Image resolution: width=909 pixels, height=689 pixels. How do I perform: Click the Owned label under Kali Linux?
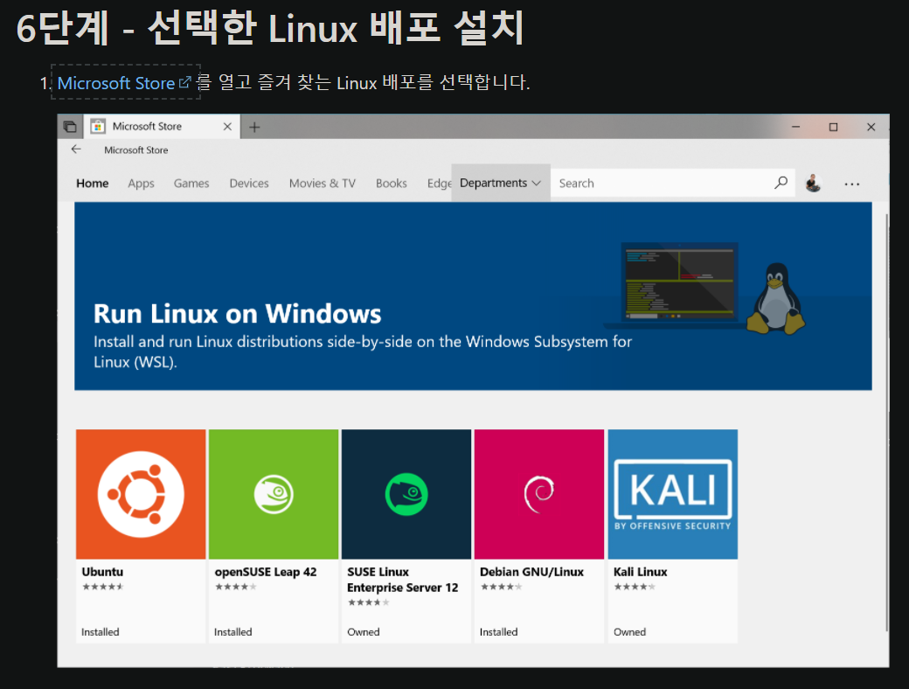[x=629, y=631]
